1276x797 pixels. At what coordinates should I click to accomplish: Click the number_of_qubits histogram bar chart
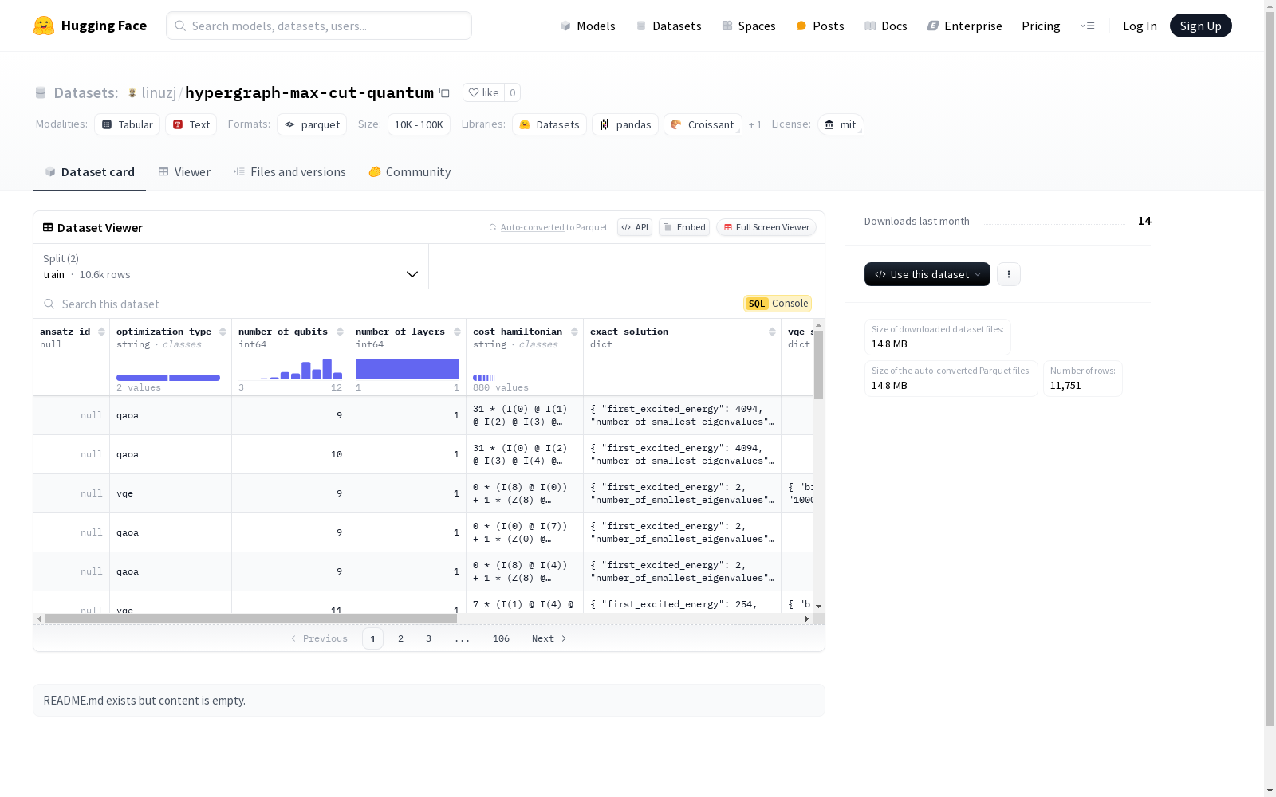click(290, 369)
